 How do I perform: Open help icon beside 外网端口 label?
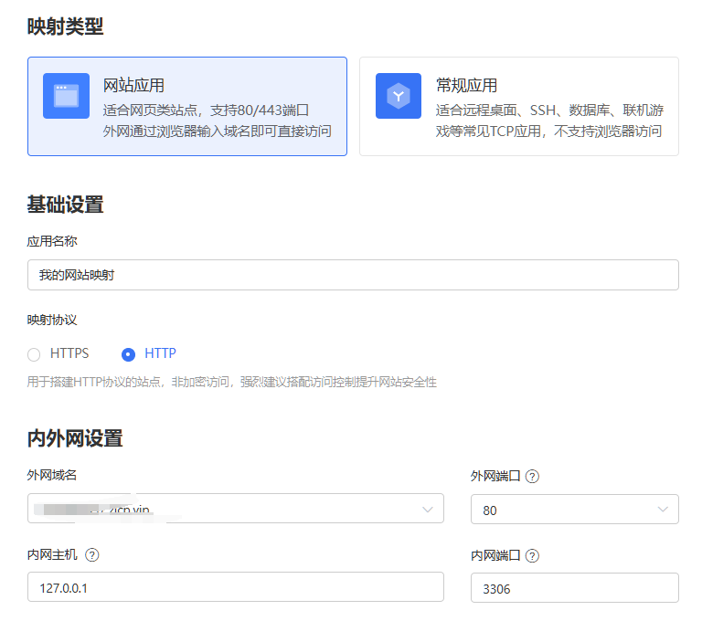coord(532,477)
